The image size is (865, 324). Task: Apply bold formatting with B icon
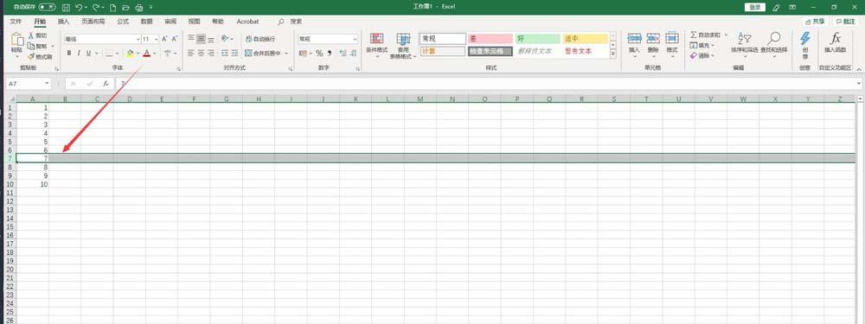tap(69, 53)
